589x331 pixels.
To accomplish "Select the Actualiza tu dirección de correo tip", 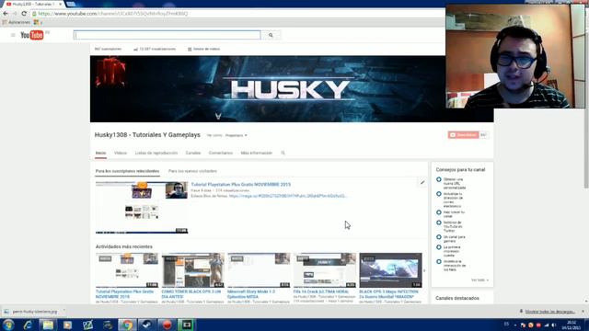I will [x=453, y=200].
